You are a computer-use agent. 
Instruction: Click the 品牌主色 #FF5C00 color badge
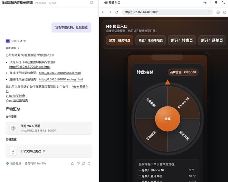183,72
